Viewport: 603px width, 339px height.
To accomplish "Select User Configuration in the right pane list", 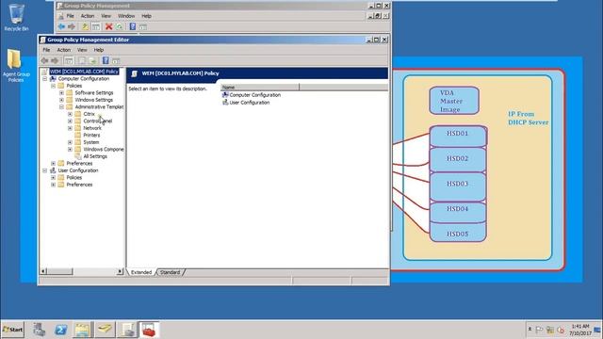I will pos(246,103).
